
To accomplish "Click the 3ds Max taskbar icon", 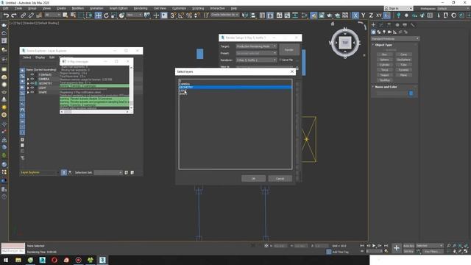I will [102, 260].
